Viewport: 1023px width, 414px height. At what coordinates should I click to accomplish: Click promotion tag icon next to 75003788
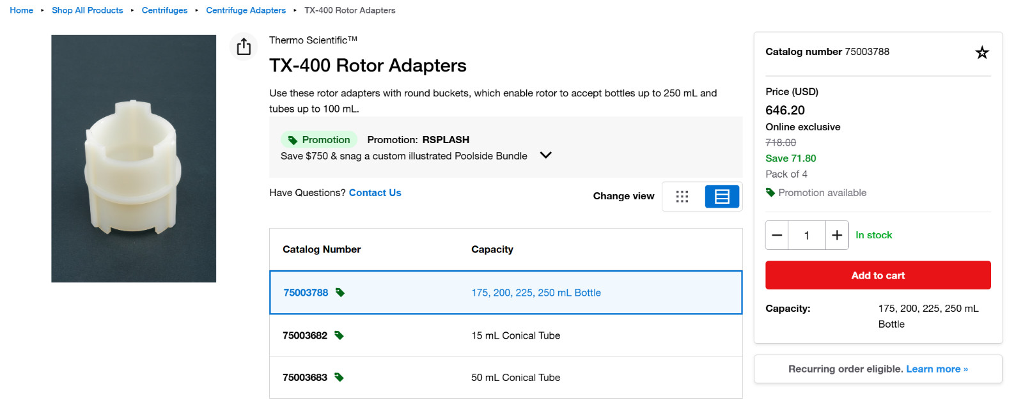340,293
